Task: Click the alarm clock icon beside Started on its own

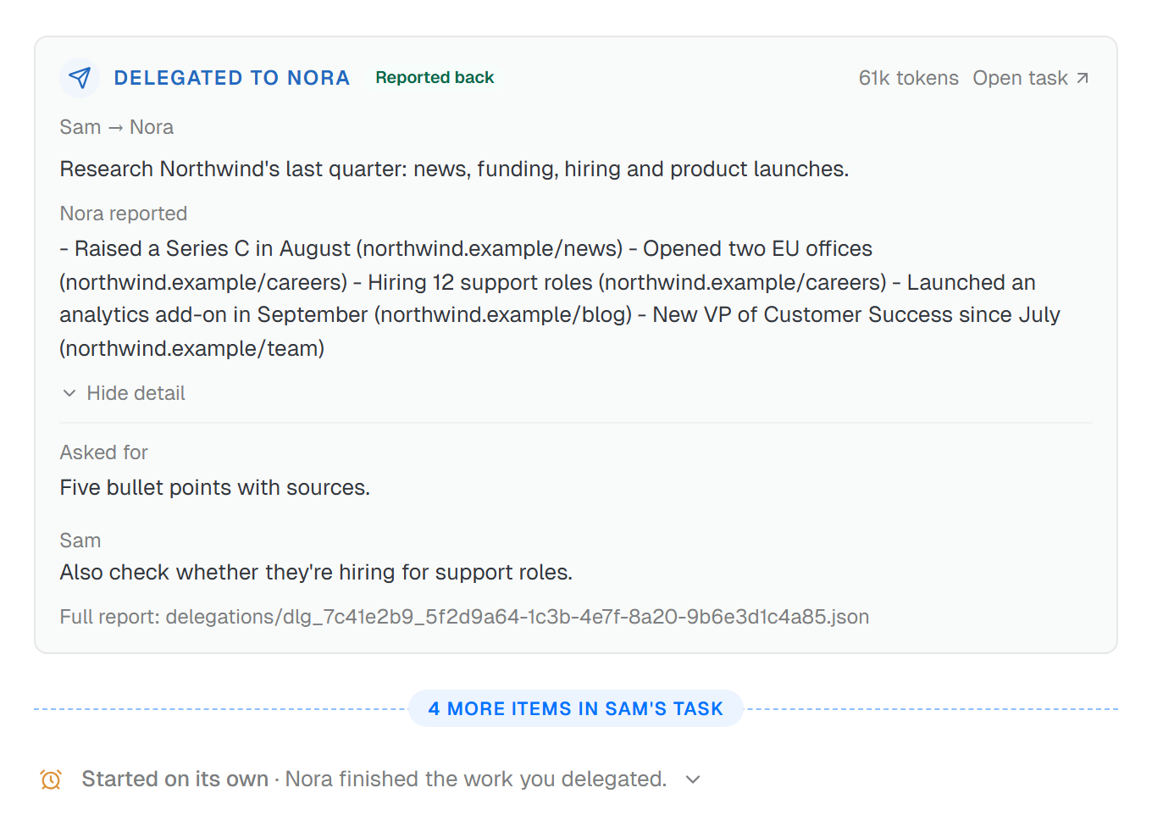Action: point(51,779)
